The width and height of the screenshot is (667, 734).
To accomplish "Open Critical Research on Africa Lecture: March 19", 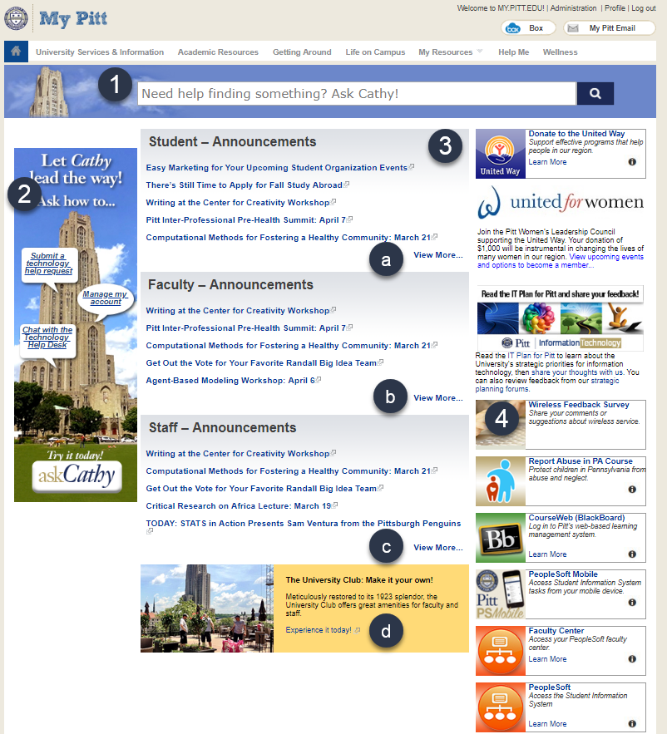I will coord(239,506).
